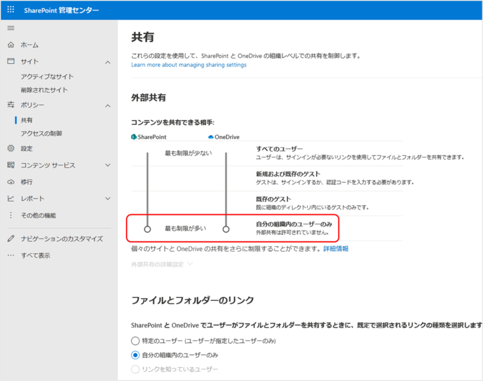Click the ホーム home icon
Viewport: 483px width, 381px height.
10,45
